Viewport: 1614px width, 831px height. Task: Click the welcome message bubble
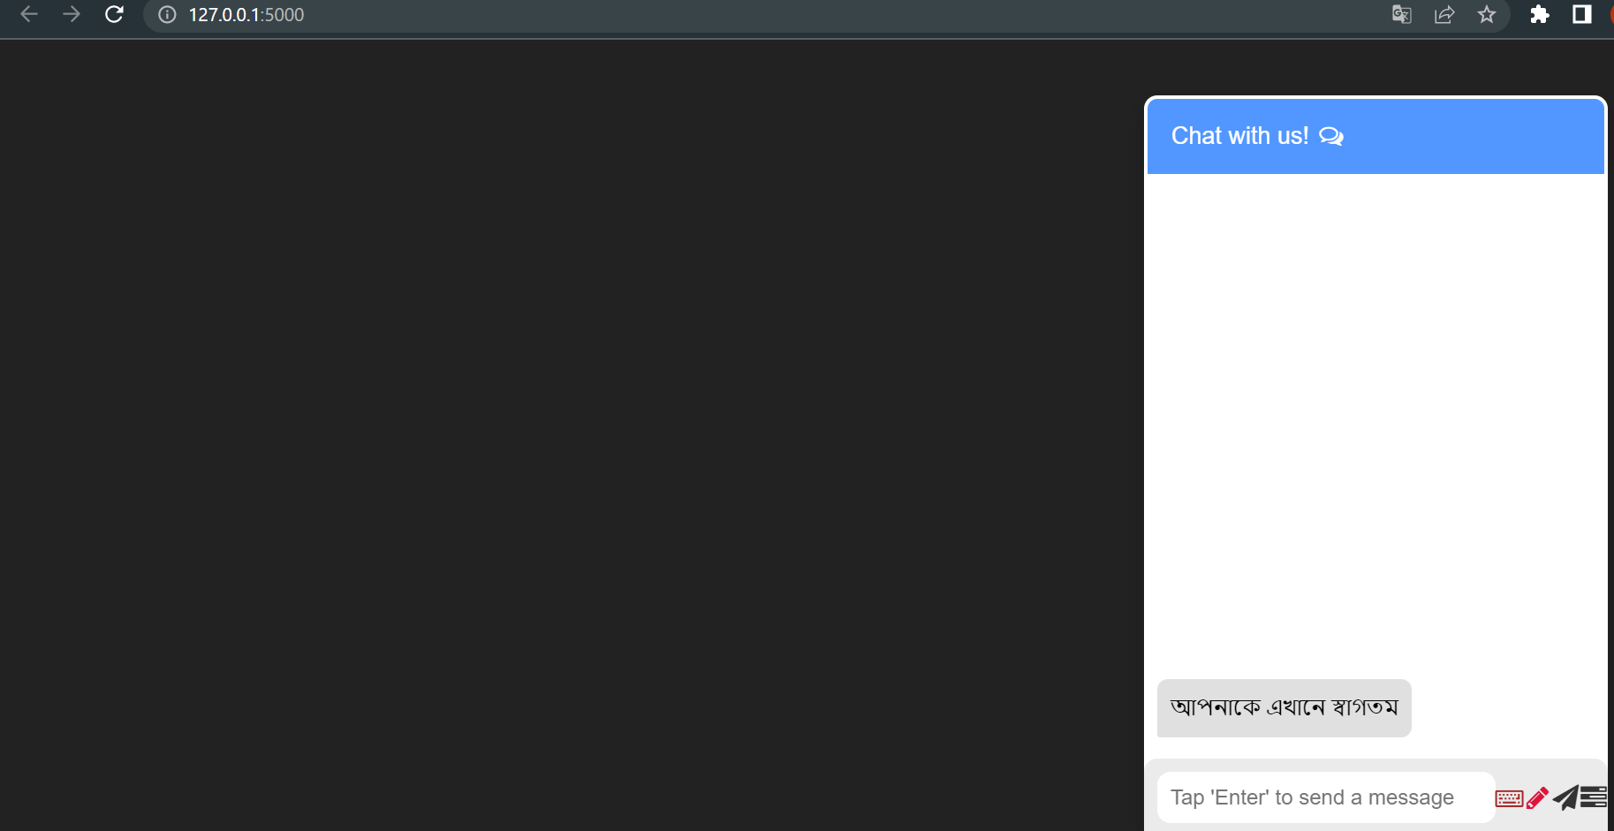click(x=1284, y=707)
